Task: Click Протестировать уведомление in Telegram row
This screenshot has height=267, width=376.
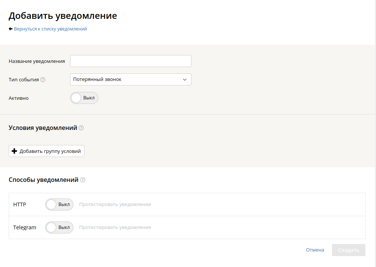Action: pos(115,227)
